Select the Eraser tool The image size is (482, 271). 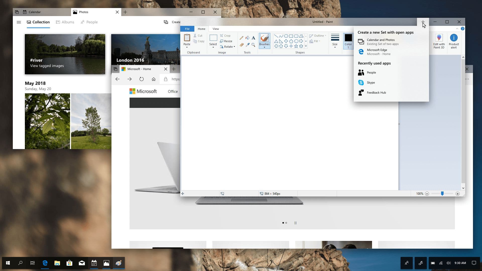(242, 45)
